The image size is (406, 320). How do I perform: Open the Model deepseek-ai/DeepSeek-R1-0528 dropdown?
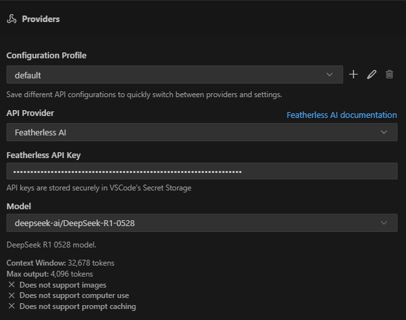coord(202,223)
